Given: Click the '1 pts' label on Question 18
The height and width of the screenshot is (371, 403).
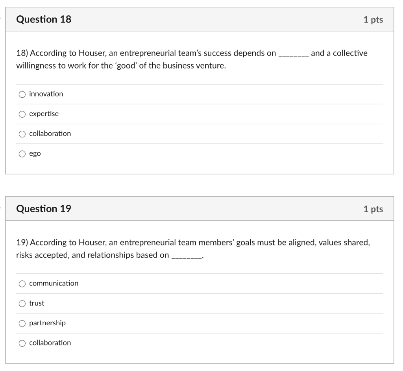Looking at the screenshot, I should coord(373,19).
